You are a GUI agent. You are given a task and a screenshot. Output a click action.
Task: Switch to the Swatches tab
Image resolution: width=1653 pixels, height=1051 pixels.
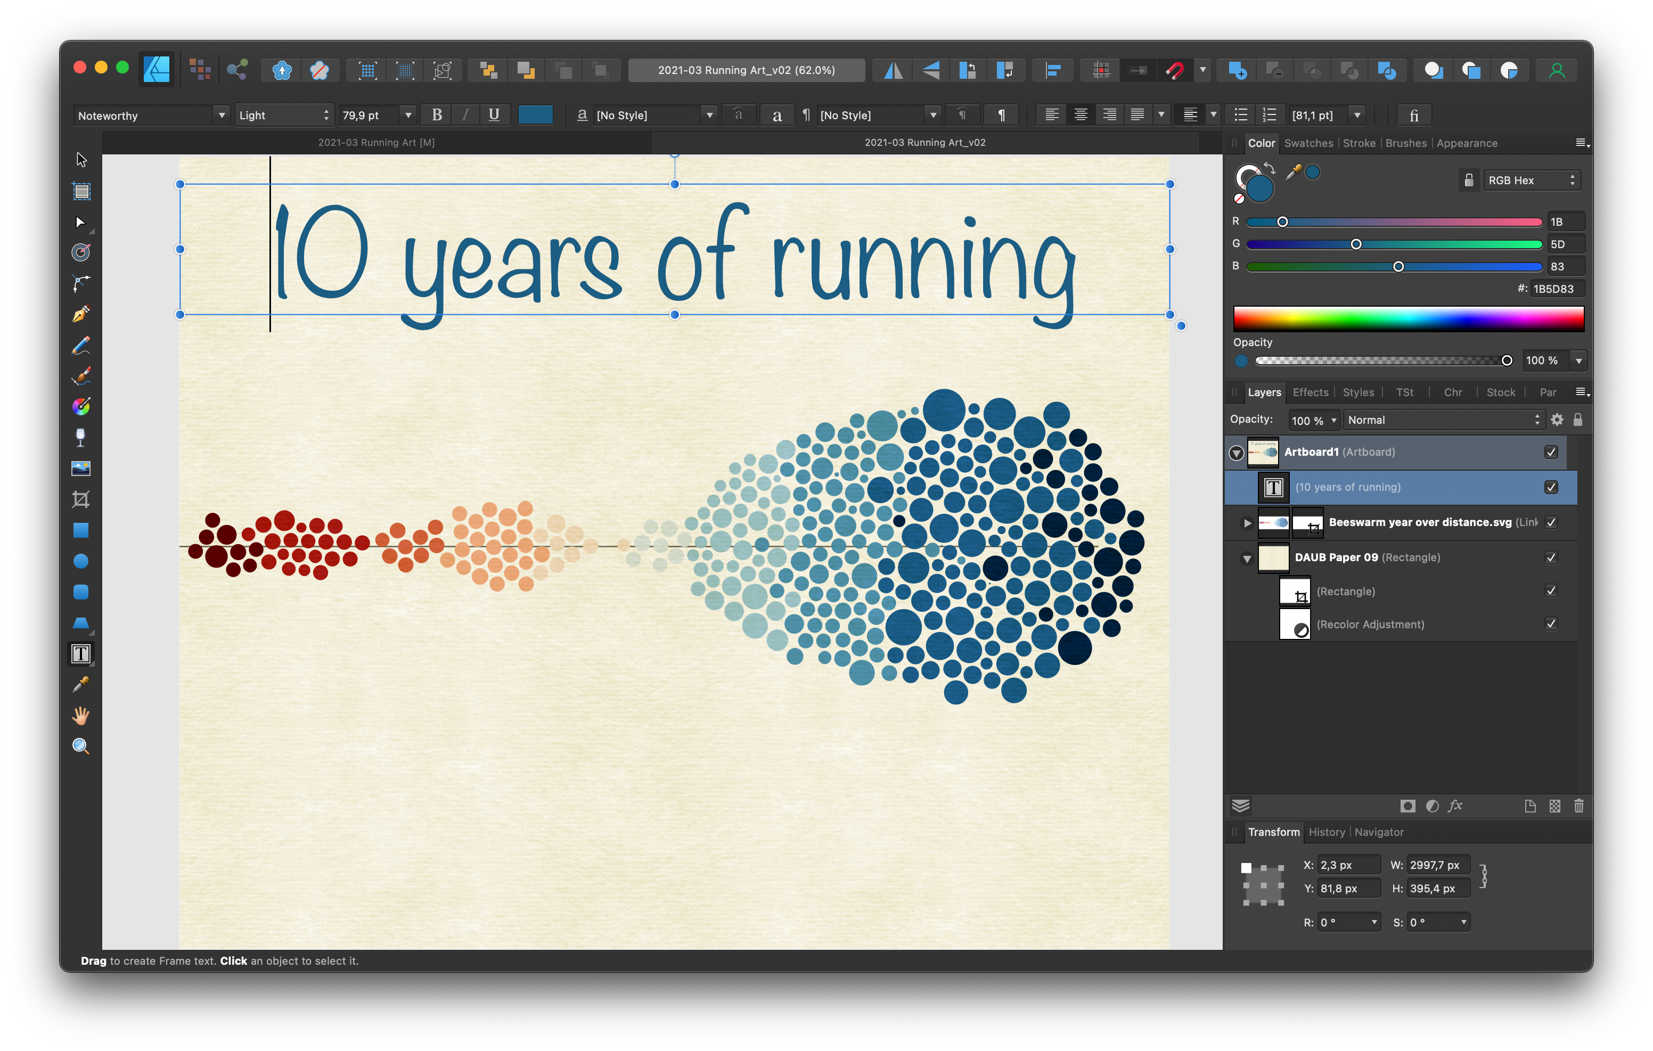(x=1308, y=143)
